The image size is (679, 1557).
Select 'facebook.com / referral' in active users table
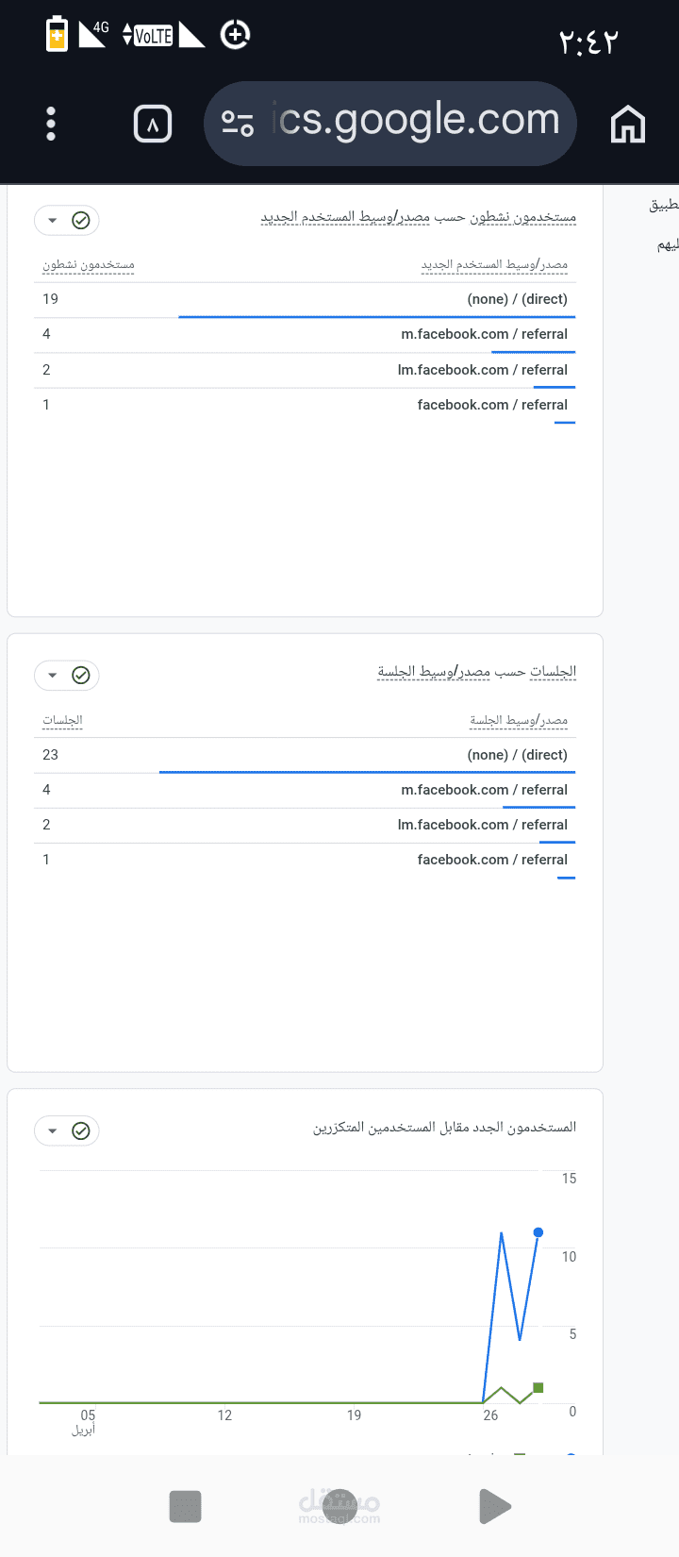tap(305, 405)
